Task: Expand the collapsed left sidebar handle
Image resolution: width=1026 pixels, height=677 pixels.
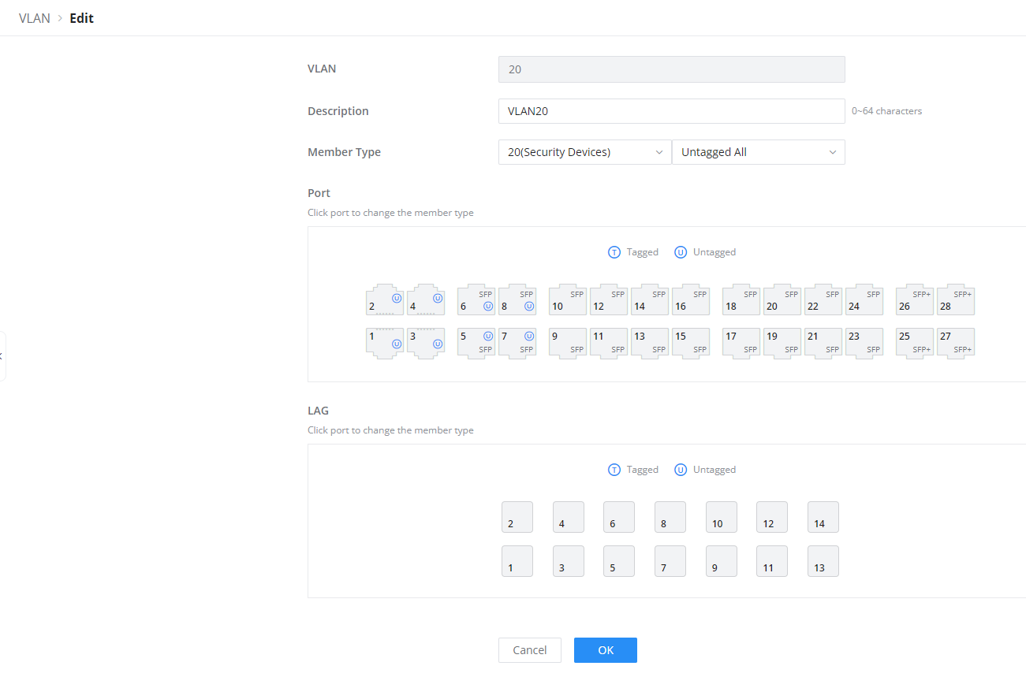Action: point(2,356)
